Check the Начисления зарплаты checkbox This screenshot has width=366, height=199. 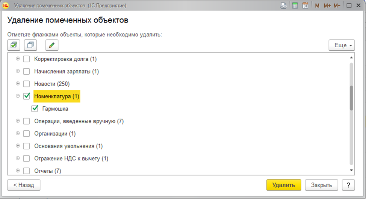27,71
